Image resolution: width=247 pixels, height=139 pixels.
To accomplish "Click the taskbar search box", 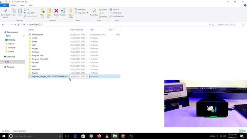I will (35, 136).
